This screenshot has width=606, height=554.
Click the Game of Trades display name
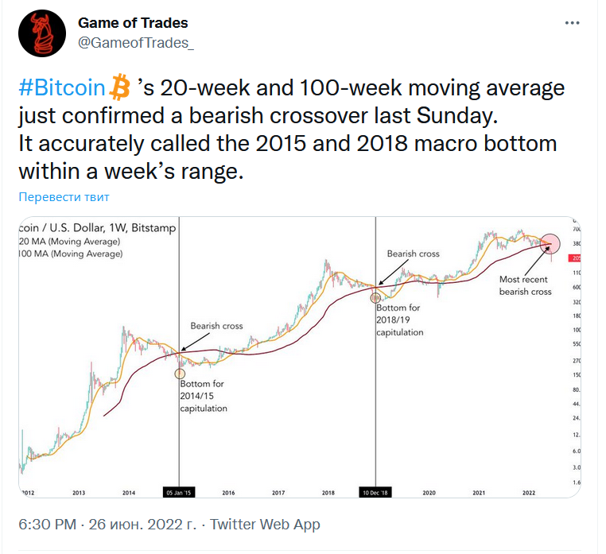[133, 23]
